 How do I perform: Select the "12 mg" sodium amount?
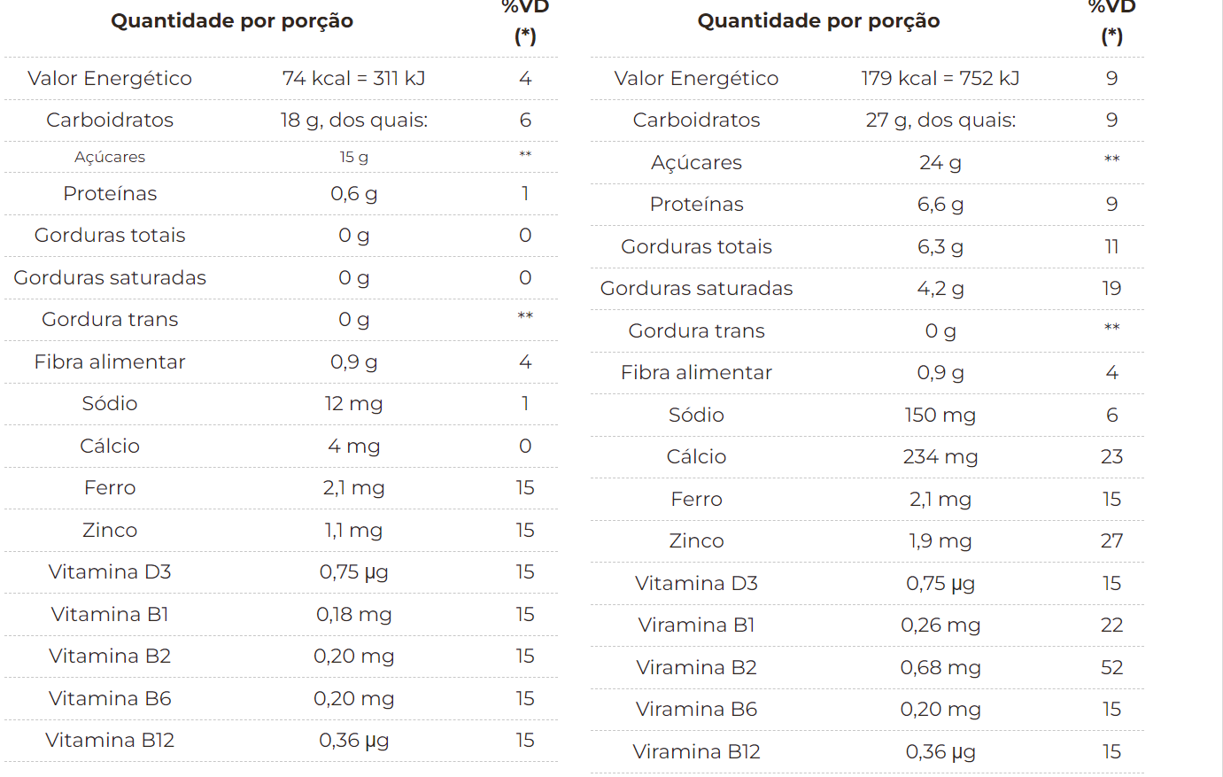353,403
